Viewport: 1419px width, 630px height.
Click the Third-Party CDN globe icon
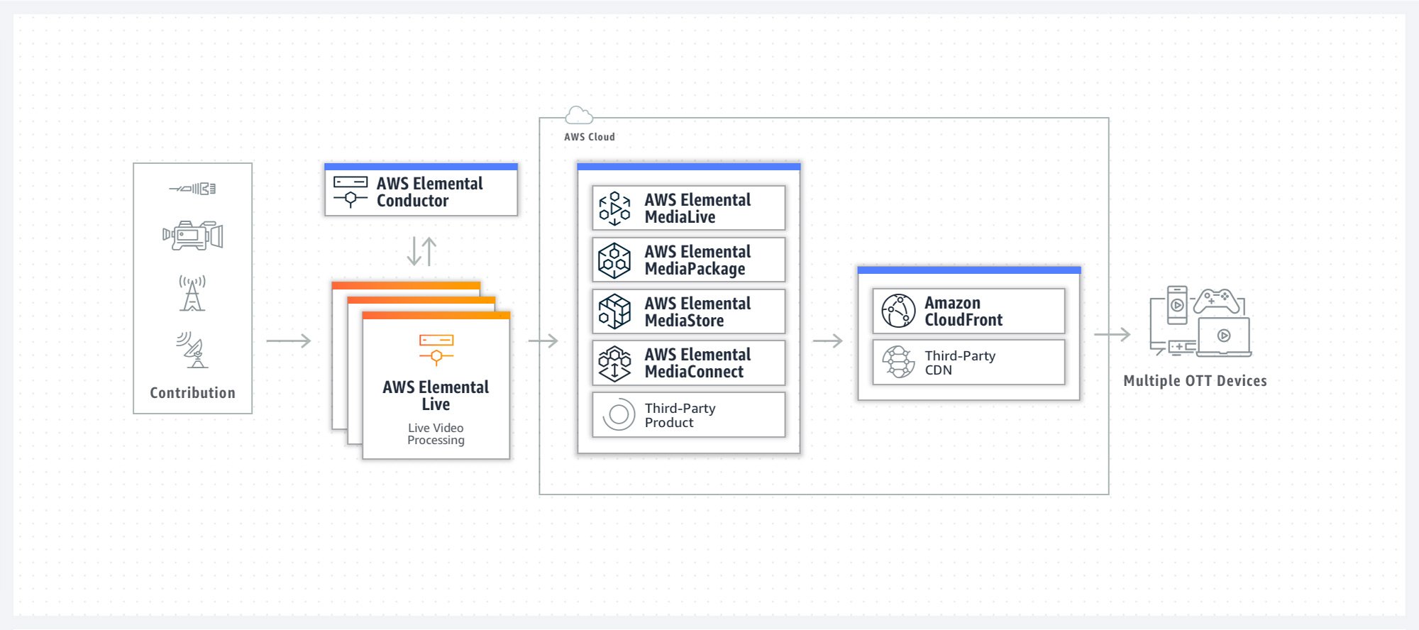coord(898,362)
